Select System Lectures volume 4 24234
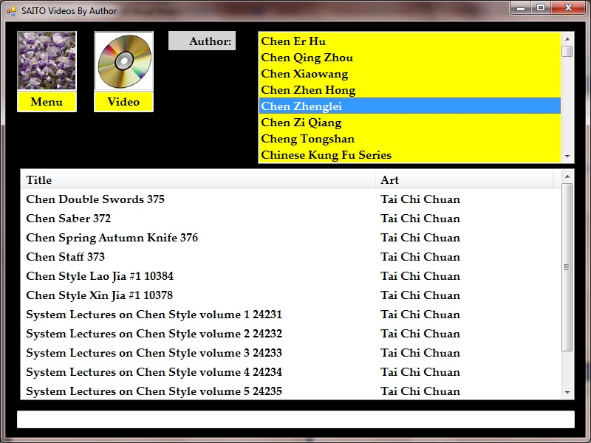Viewport: 591px width, 443px height. [x=291, y=372]
